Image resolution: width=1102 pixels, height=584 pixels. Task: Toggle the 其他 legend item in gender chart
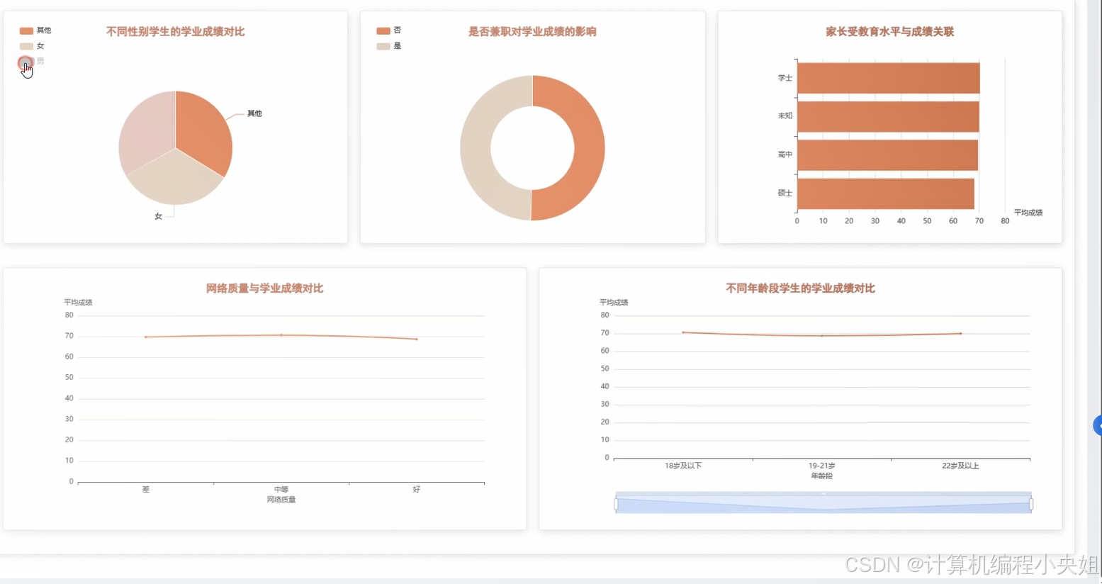[x=35, y=30]
